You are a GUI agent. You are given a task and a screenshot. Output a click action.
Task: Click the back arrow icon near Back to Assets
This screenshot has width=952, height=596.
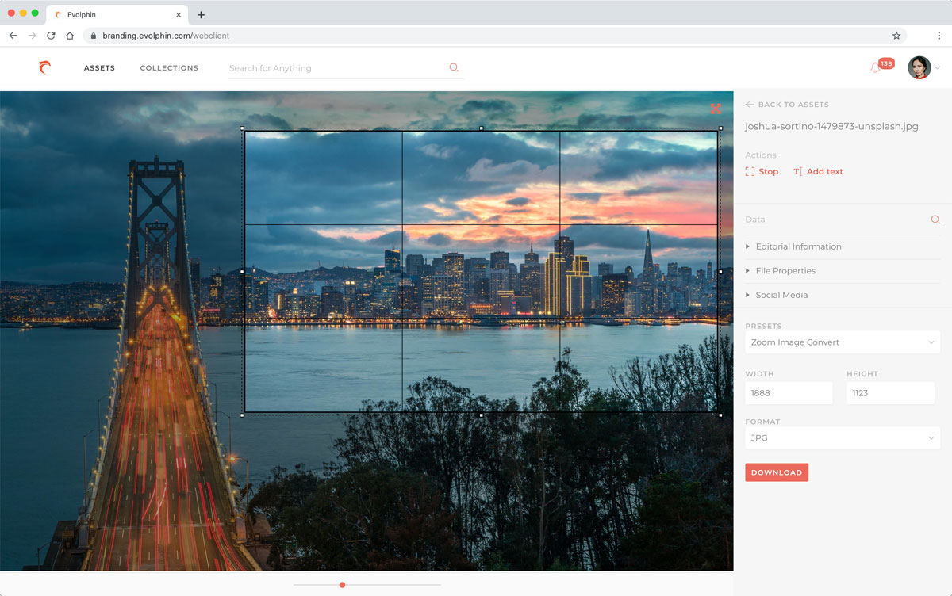click(750, 105)
